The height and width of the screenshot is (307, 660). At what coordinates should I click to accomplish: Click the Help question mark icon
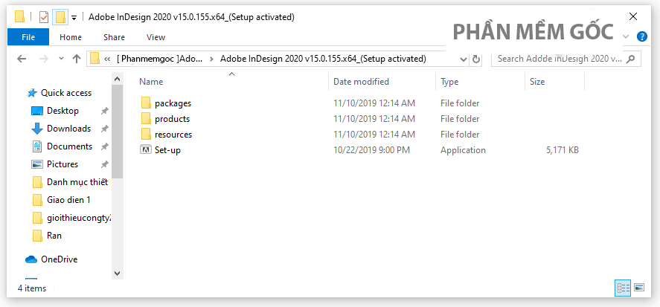(642, 36)
